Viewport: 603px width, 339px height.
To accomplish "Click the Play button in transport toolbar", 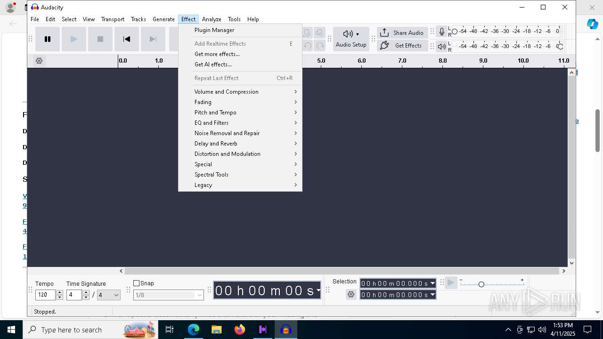I will click(74, 39).
